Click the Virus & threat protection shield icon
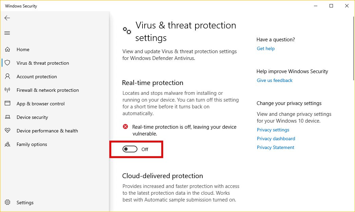The height and width of the screenshot is (212, 355). (x=7, y=63)
